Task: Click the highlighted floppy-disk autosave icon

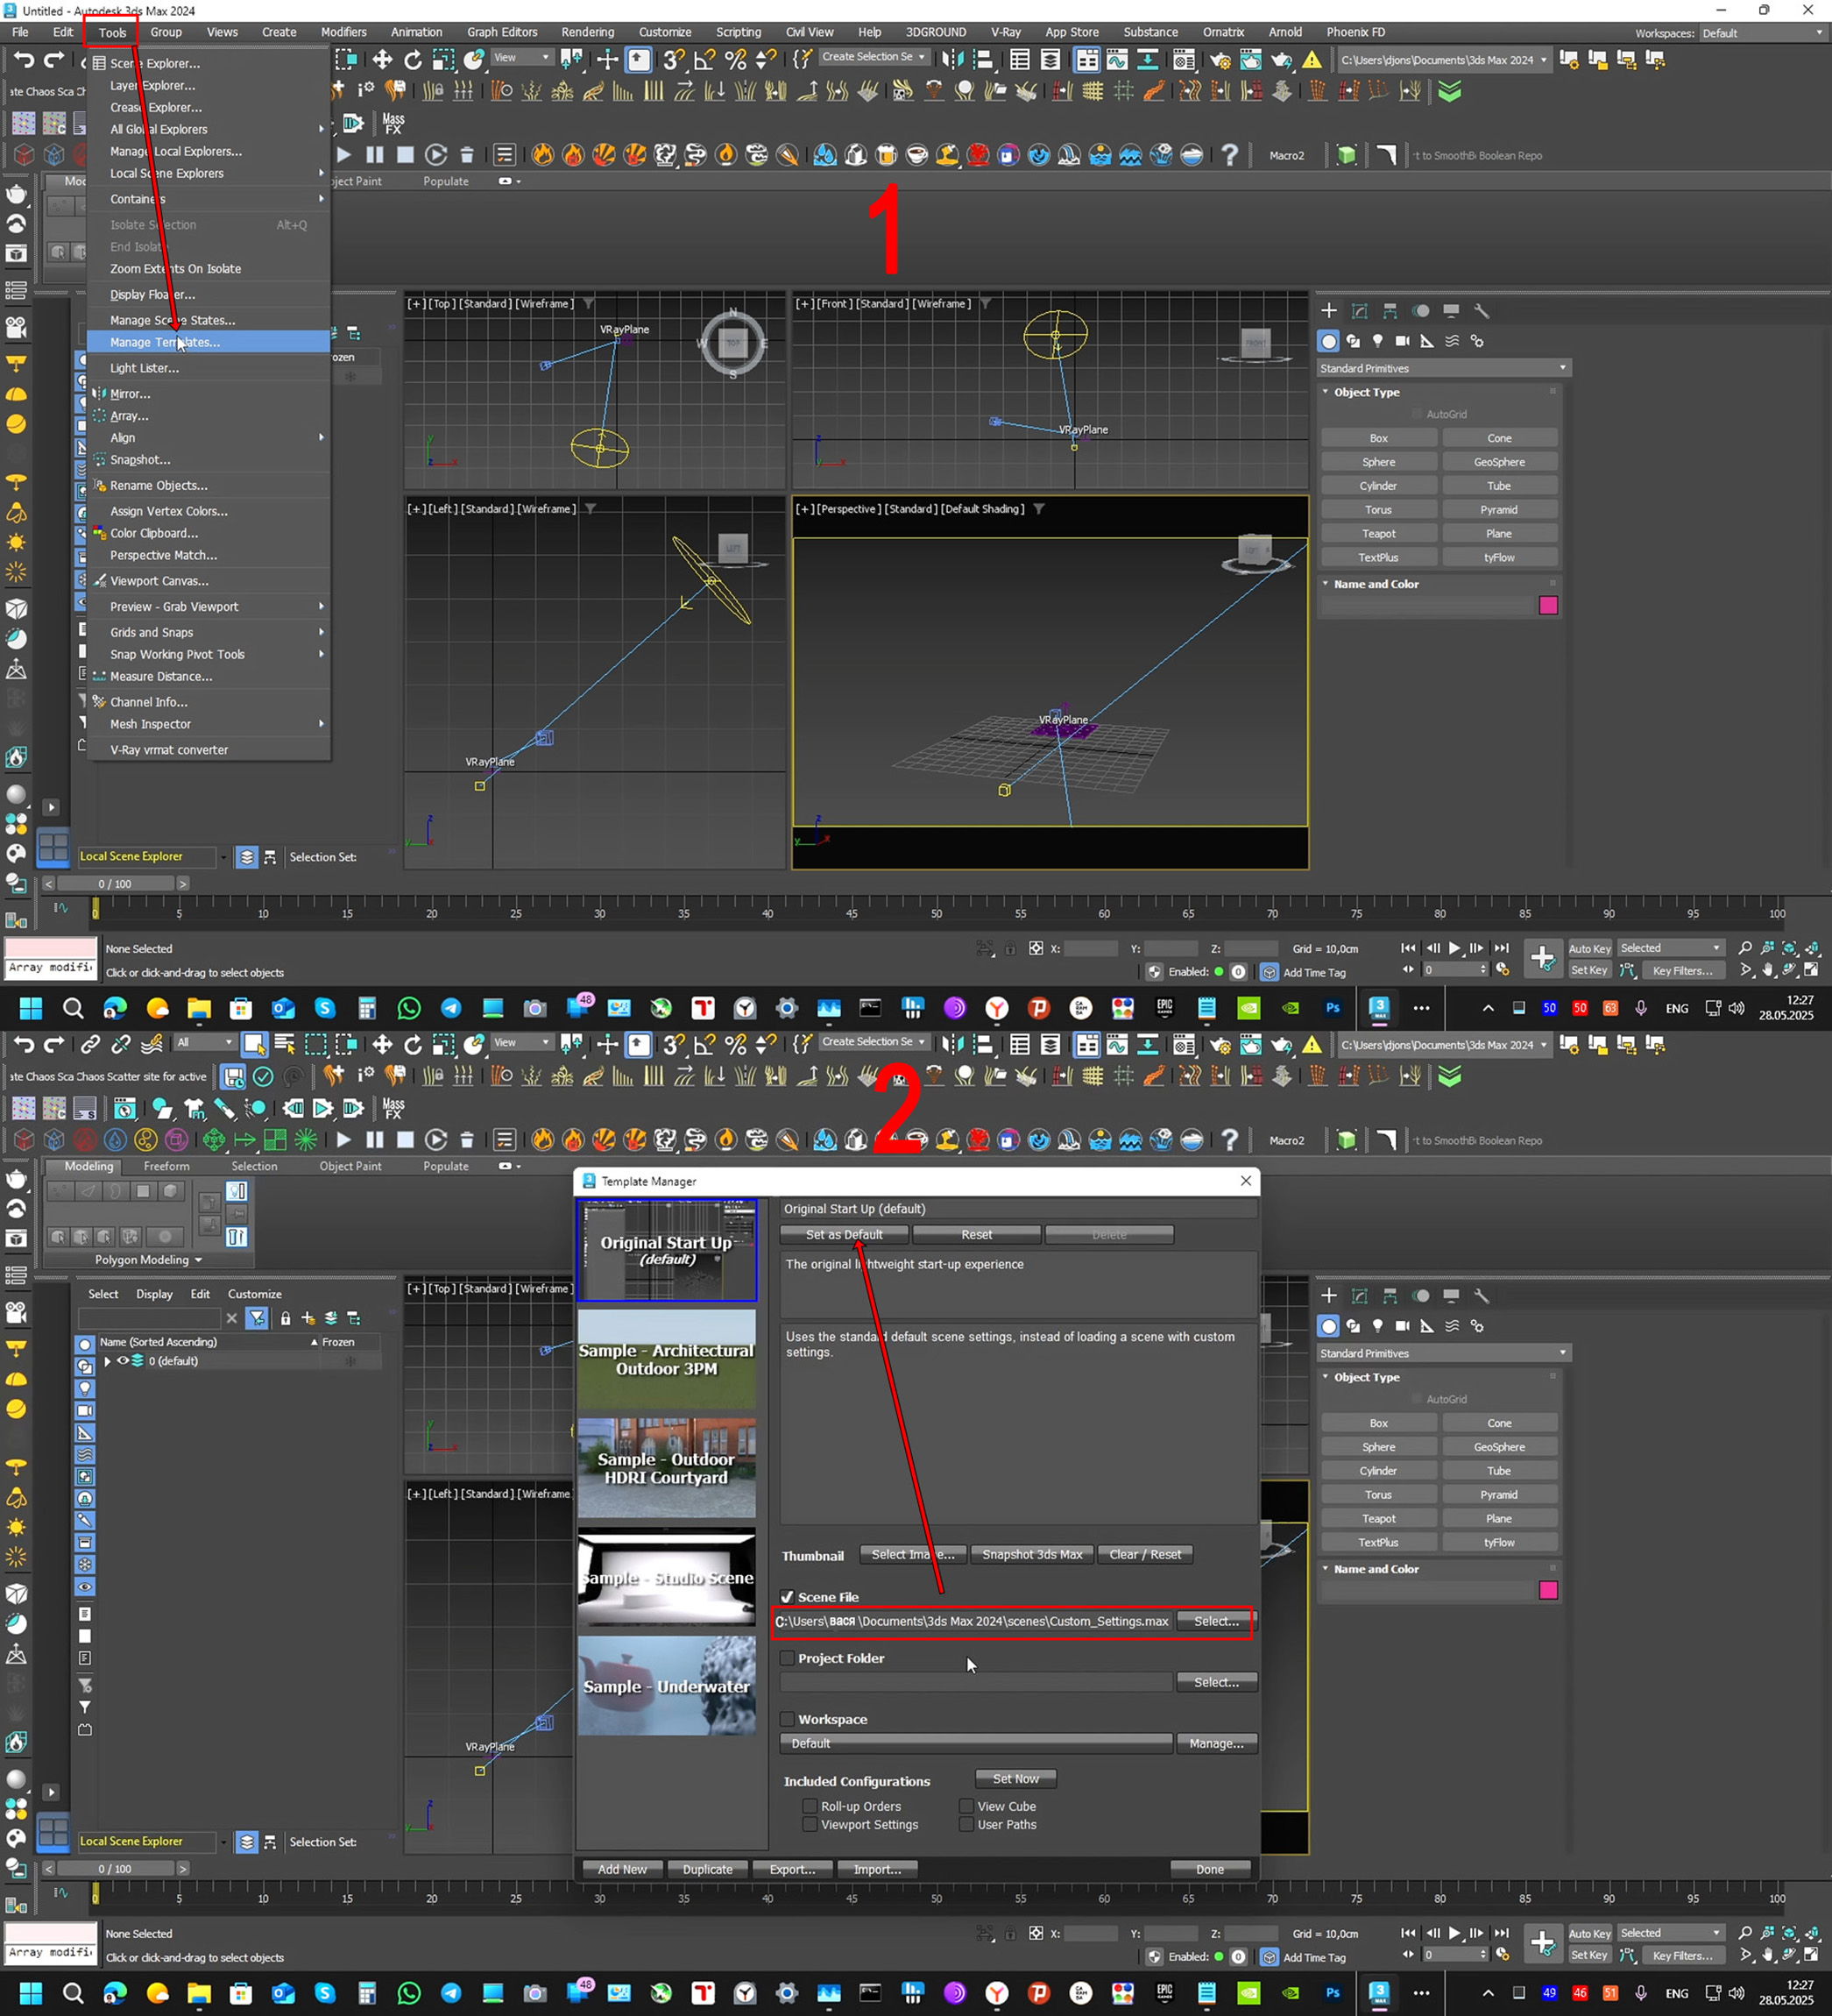Action: 233,1076
